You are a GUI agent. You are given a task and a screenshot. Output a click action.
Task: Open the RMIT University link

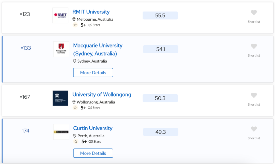click(91, 12)
